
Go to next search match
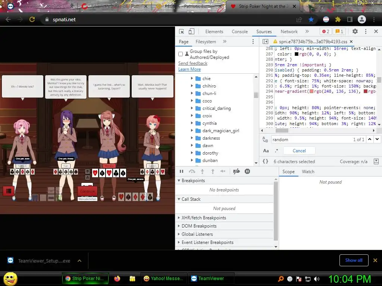[x=377, y=139]
